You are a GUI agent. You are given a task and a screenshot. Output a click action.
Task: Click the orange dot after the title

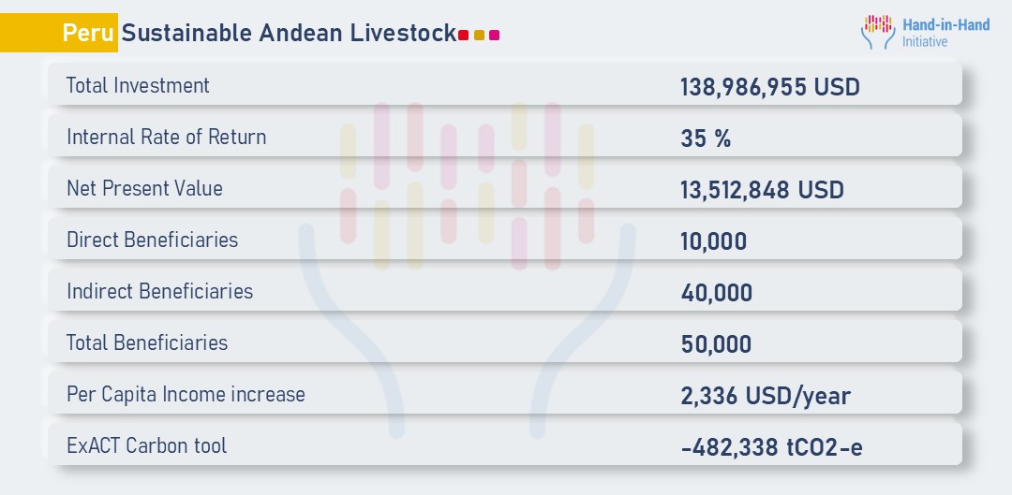pyautogui.click(x=479, y=36)
